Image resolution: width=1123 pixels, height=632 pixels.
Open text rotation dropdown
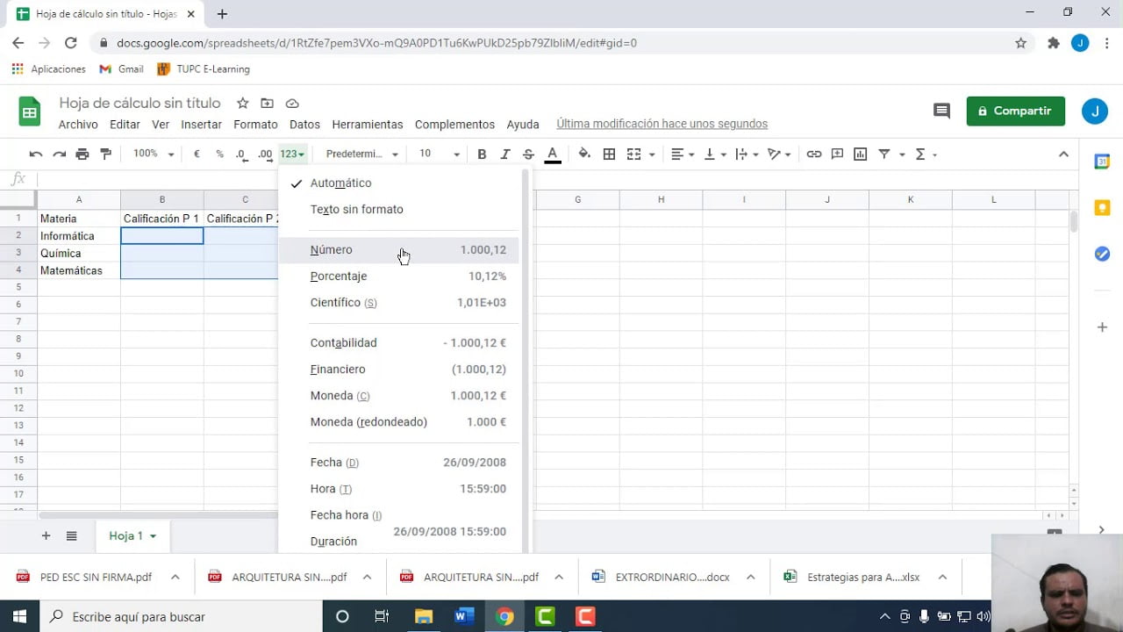click(x=779, y=154)
